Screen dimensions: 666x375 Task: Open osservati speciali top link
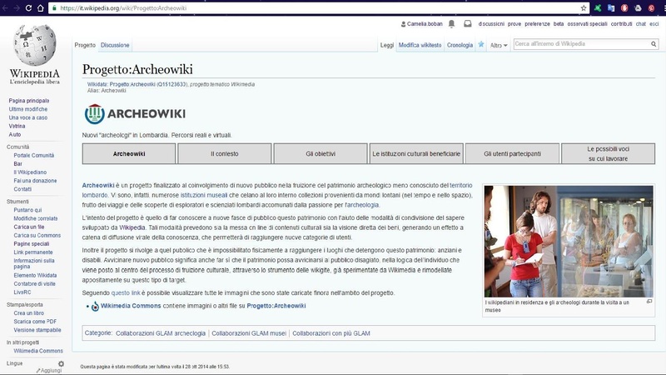[587, 24]
